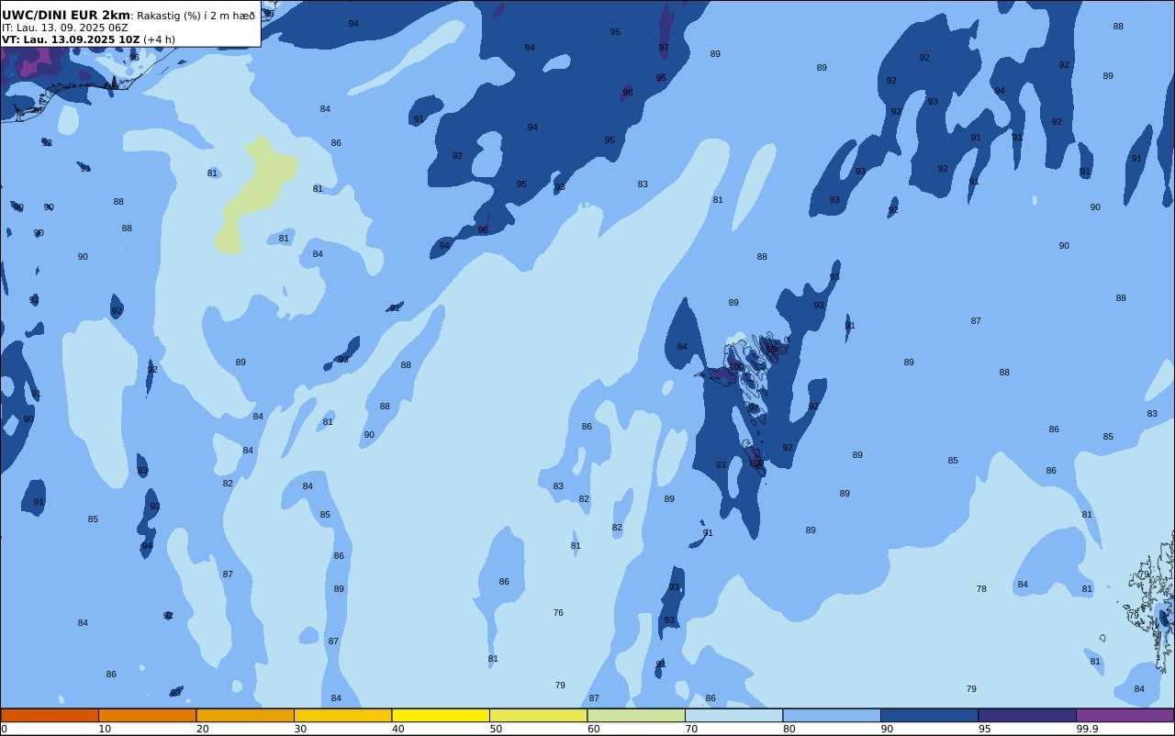The height and width of the screenshot is (736, 1175).
Task: Click the legend tick label '30'
Action: click(300, 729)
